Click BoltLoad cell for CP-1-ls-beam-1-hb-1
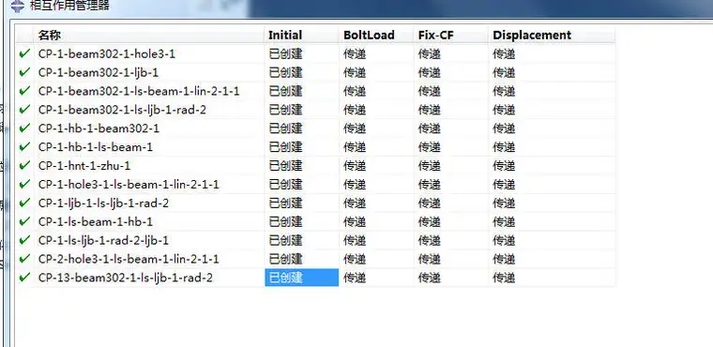The height and width of the screenshot is (347, 713). click(x=376, y=221)
